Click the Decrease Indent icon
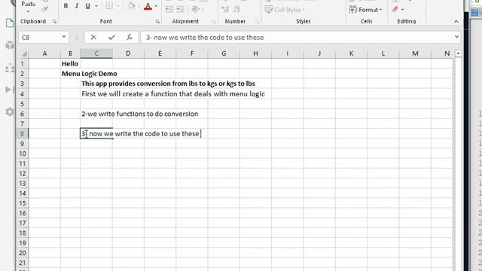This screenshot has width=482, height=271. [x=169, y=10]
